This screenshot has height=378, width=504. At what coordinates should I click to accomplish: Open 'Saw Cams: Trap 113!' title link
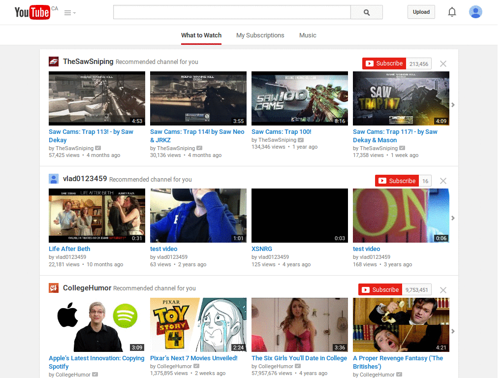[x=91, y=136]
